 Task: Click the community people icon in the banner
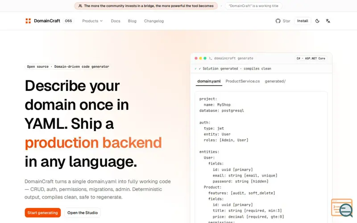tap(80, 6)
